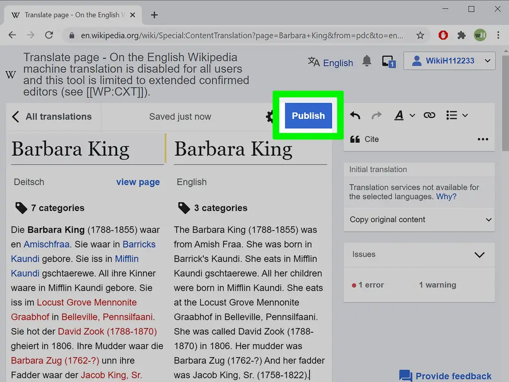Click the address bar URL
The height and width of the screenshot is (382, 509).
click(x=242, y=35)
